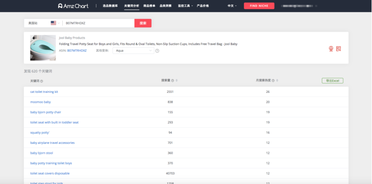
Task: Click the red tracking icon in product card
Action: pos(331,49)
